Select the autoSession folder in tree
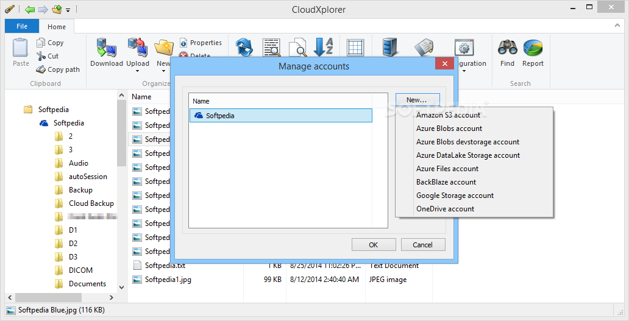The image size is (629, 321). [88, 176]
